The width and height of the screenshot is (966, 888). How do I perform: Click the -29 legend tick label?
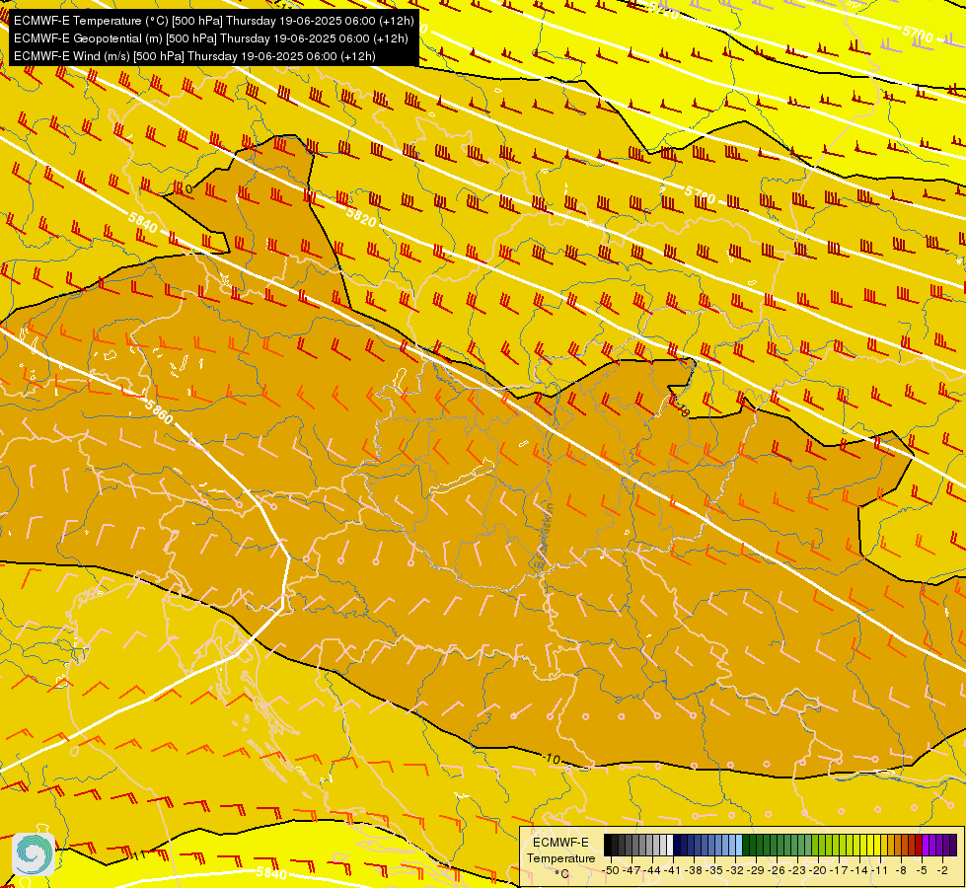point(756,870)
